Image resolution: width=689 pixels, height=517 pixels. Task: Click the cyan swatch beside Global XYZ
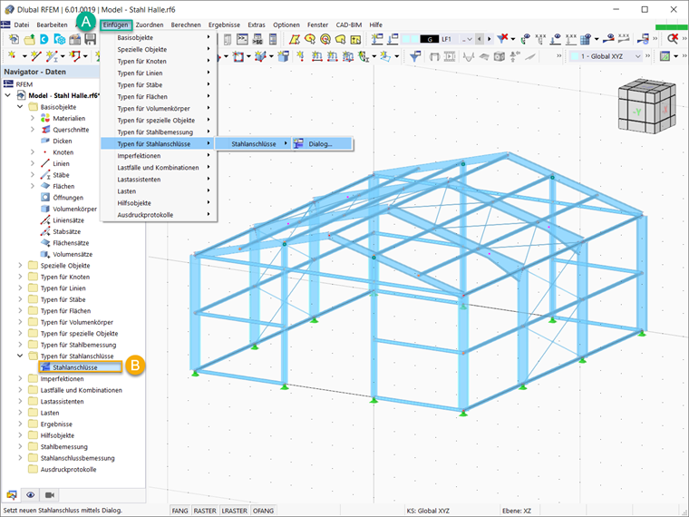[574, 56]
